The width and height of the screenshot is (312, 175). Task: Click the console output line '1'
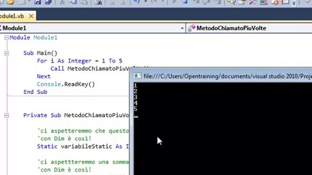pos(136,86)
